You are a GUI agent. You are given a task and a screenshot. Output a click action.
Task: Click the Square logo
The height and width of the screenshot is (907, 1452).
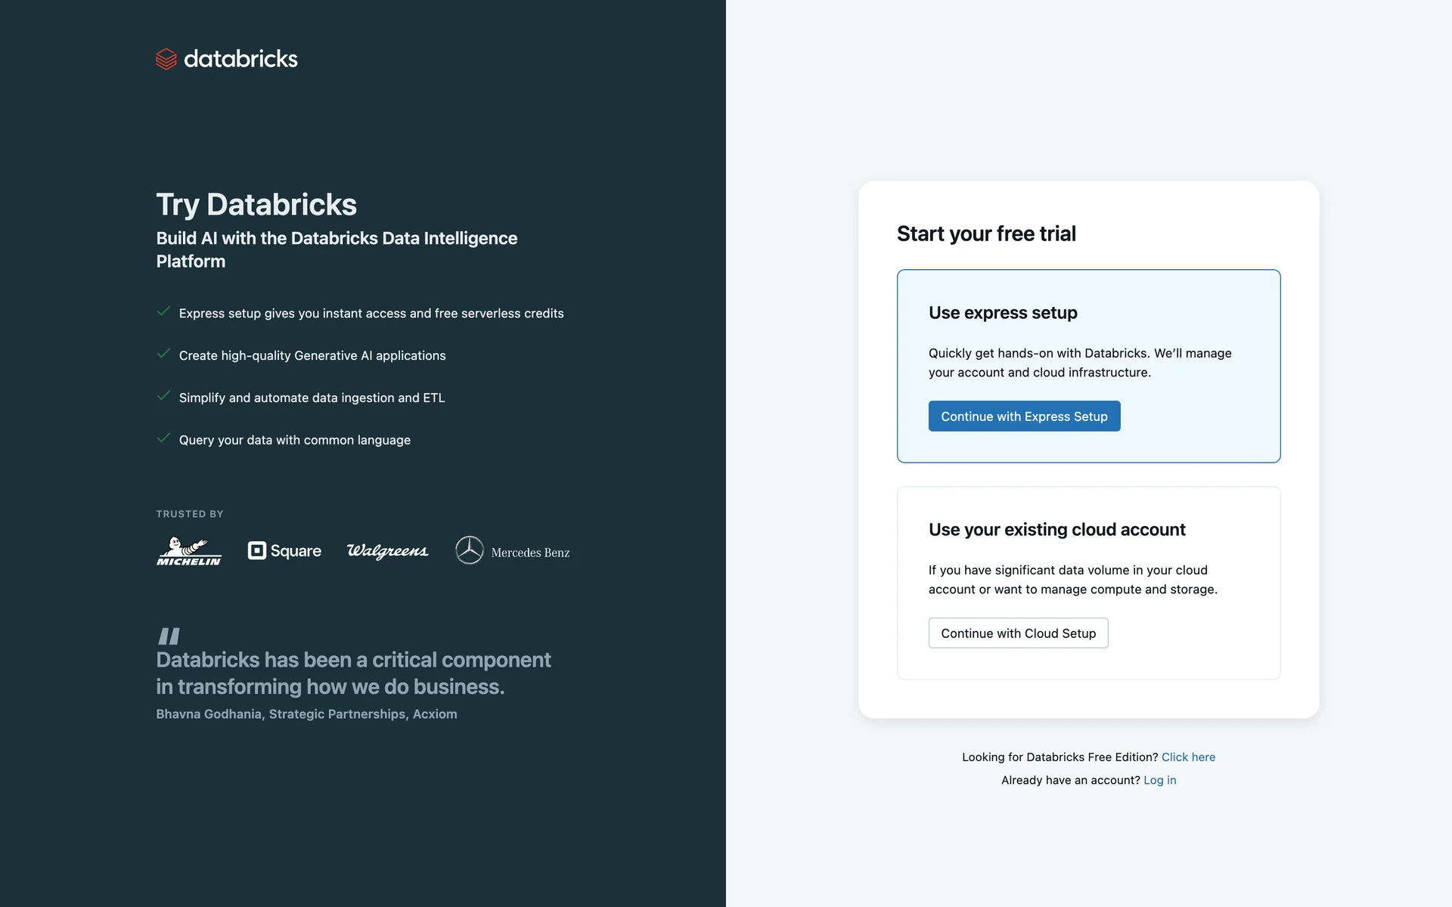tap(284, 551)
